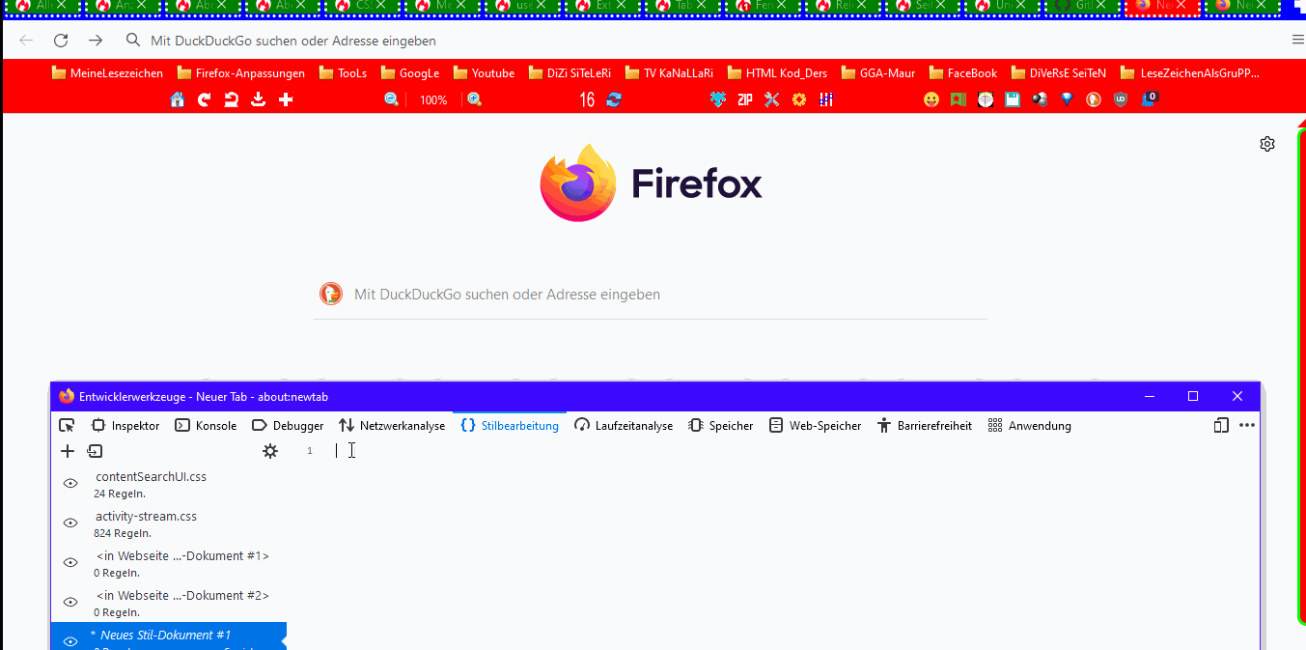Click the smiley emoji toolbar icon
Screen dimensions: 1306x650
tap(931, 99)
